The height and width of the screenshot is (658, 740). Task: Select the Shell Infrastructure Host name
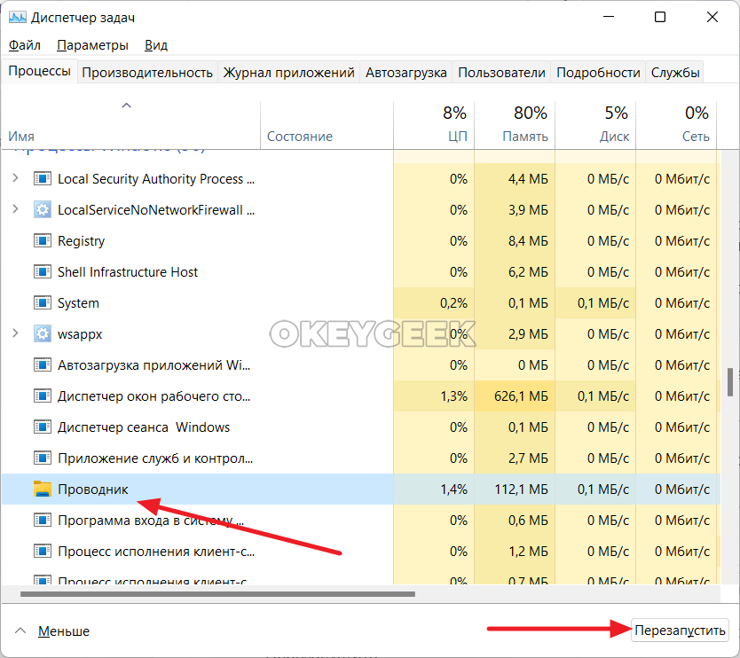pos(128,272)
